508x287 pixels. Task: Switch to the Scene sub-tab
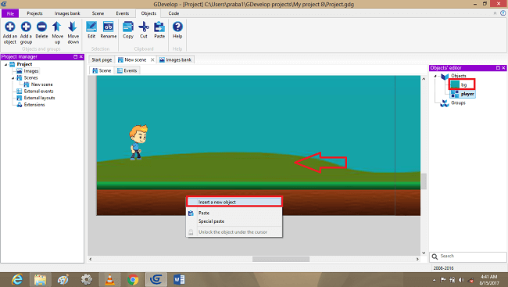[x=102, y=70]
